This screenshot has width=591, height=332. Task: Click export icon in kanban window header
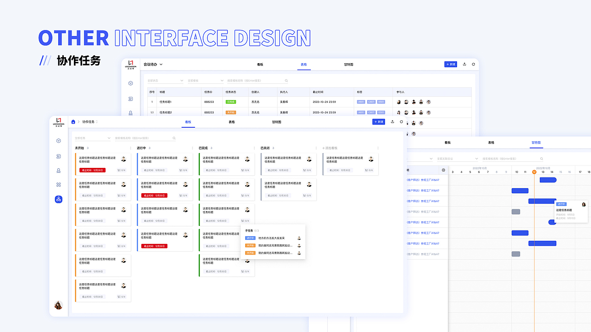coord(392,122)
